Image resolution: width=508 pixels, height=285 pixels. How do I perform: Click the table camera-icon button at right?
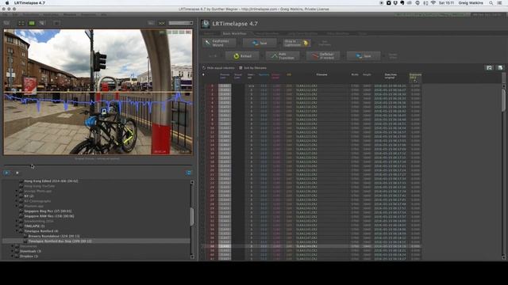tap(489, 67)
